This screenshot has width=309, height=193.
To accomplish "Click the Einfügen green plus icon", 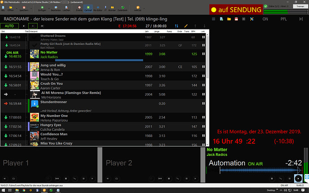I will coord(42,9).
